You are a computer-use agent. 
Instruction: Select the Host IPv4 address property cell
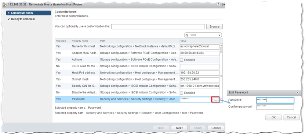point(85,73)
